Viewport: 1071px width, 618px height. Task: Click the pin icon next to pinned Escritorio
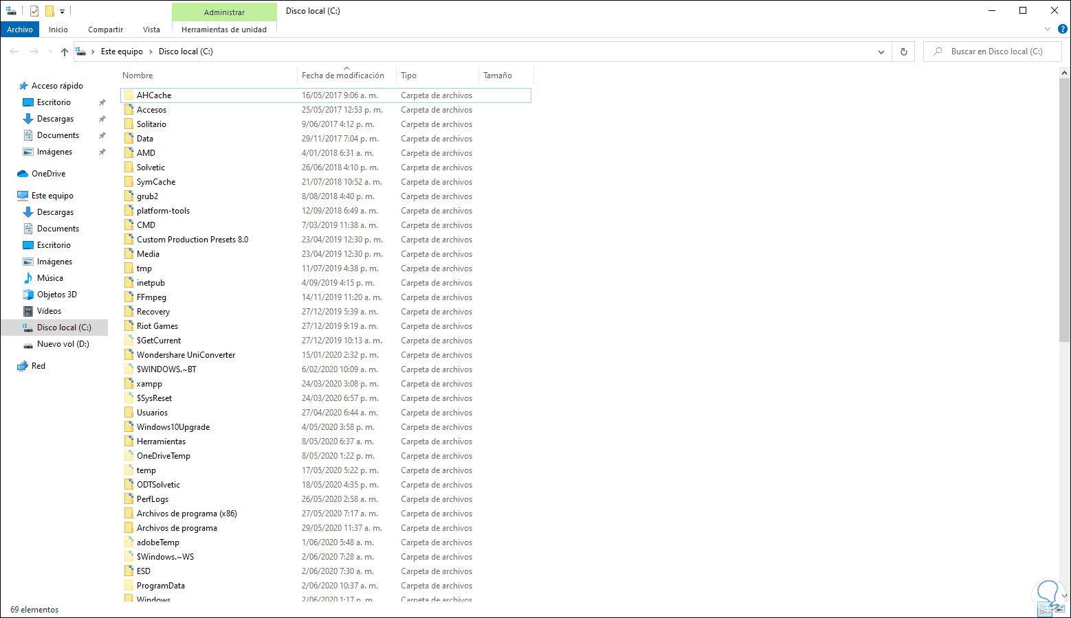tap(102, 102)
